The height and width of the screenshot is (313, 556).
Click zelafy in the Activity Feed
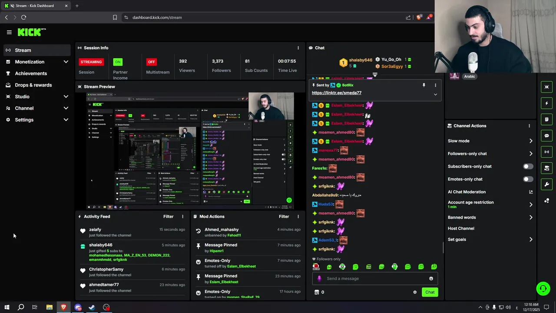pos(95,230)
